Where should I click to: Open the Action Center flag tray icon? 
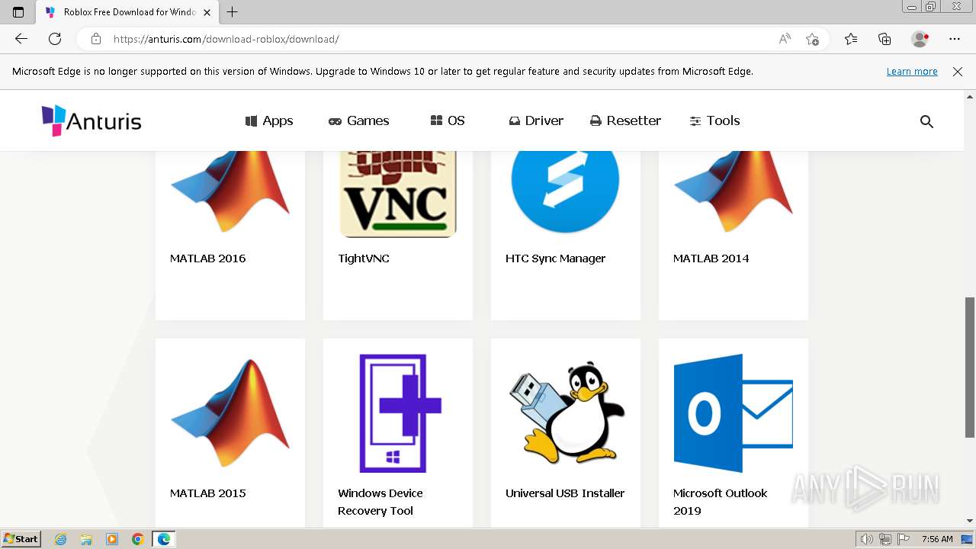(904, 539)
